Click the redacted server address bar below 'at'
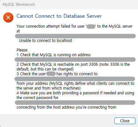 pos(75,36)
